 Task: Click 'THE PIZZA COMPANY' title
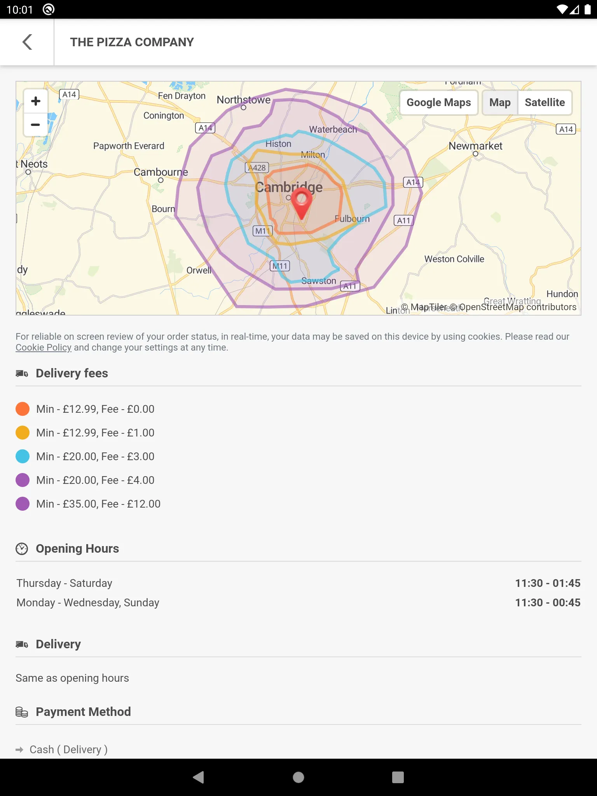tap(132, 42)
